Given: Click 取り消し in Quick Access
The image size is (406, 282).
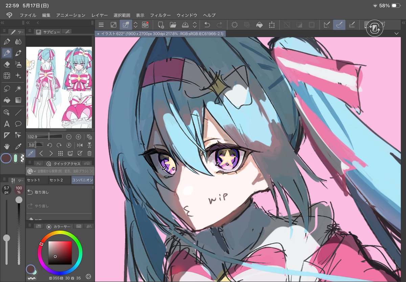Looking at the screenshot, I should coord(59,192).
